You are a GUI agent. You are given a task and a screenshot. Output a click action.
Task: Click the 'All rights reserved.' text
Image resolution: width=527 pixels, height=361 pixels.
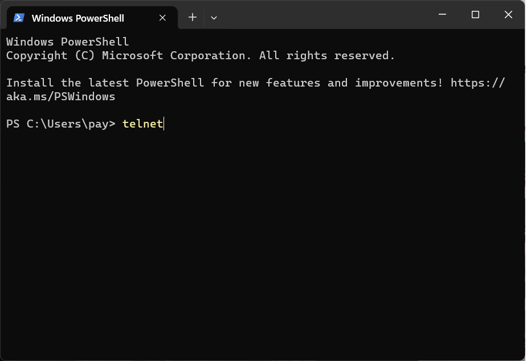[327, 55]
